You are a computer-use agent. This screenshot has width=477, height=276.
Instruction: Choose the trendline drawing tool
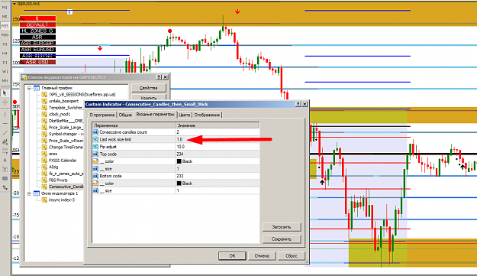click(5, 133)
